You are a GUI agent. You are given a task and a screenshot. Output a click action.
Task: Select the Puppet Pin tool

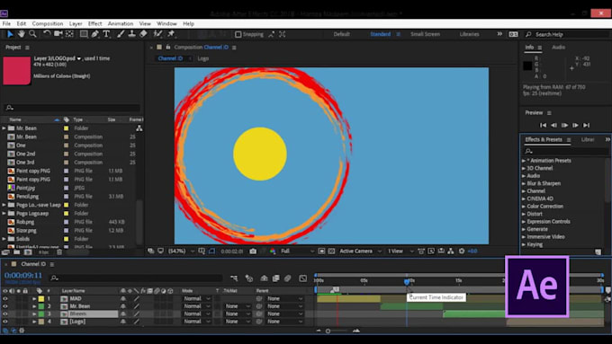point(171,34)
